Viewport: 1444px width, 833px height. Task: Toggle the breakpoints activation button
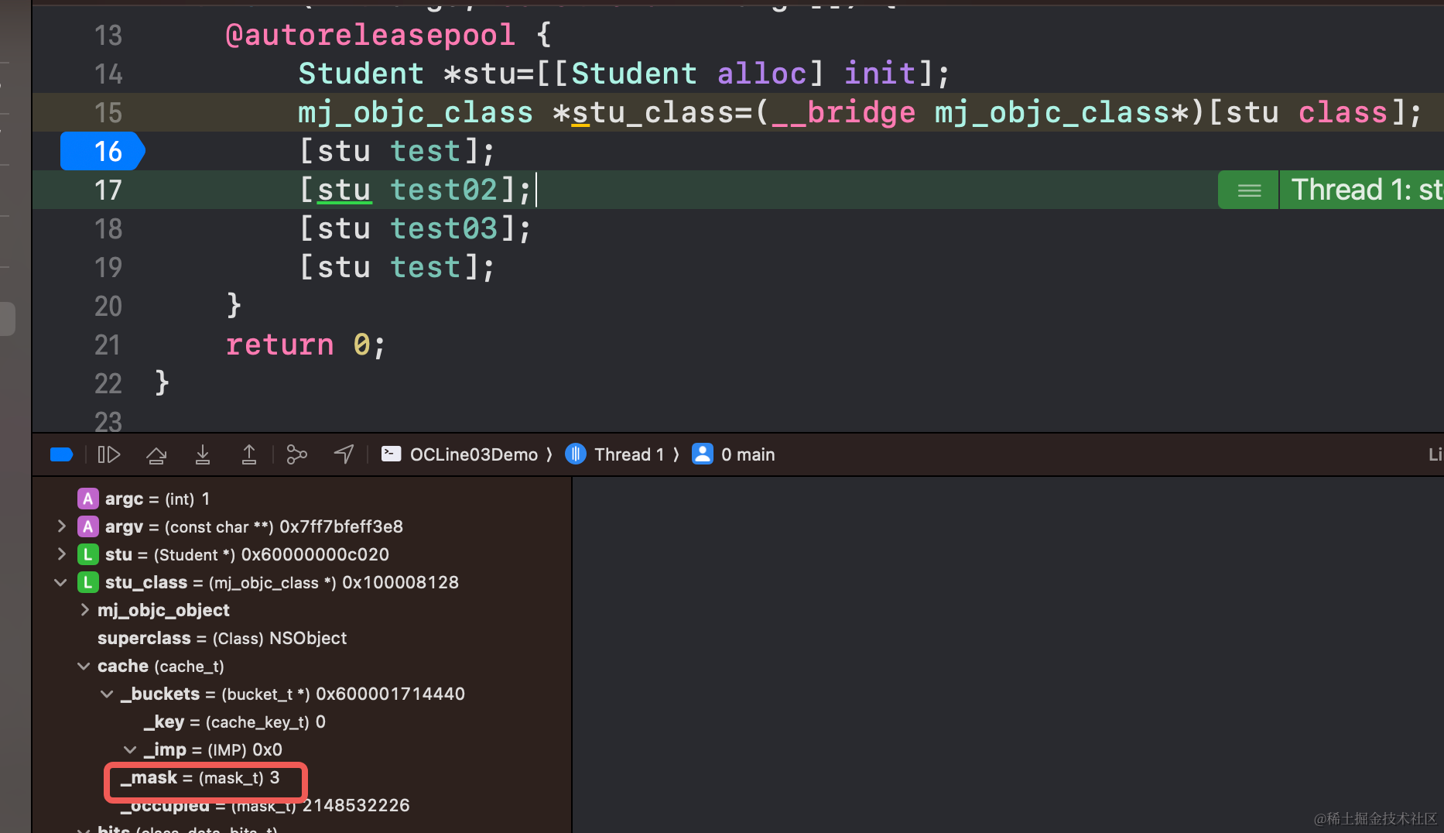coord(61,454)
